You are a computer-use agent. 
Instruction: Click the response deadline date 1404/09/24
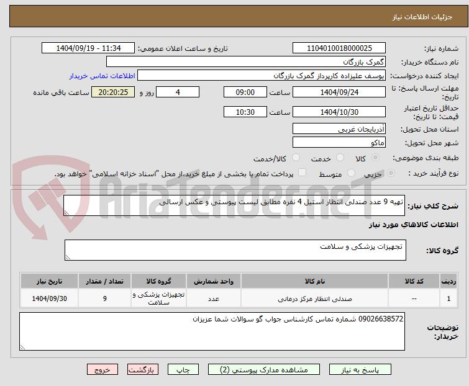(x=339, y=92)
